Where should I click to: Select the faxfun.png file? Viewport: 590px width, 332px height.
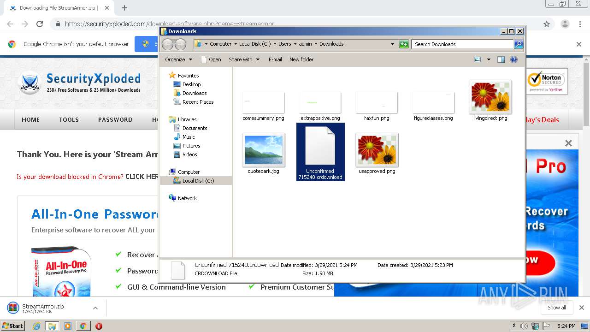[x=377, y=106]
